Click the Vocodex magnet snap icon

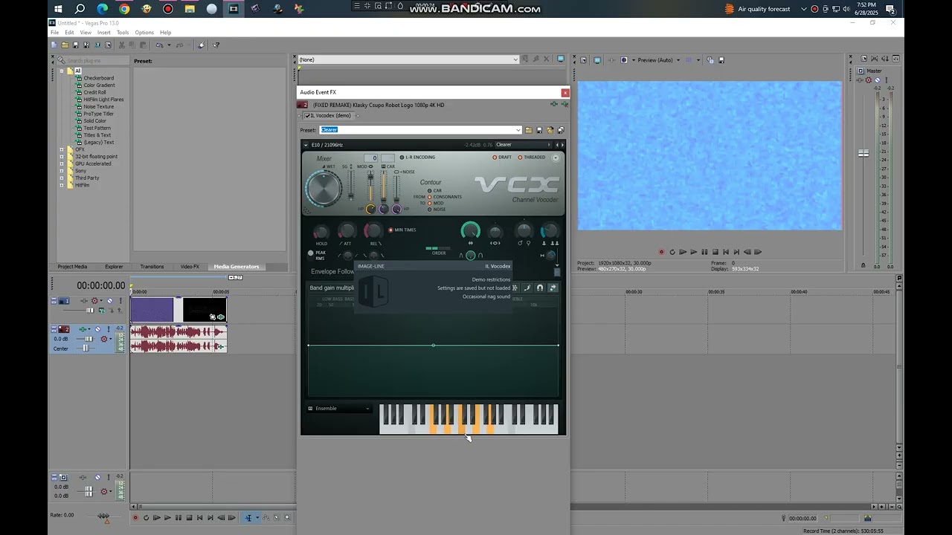point(540,288)
